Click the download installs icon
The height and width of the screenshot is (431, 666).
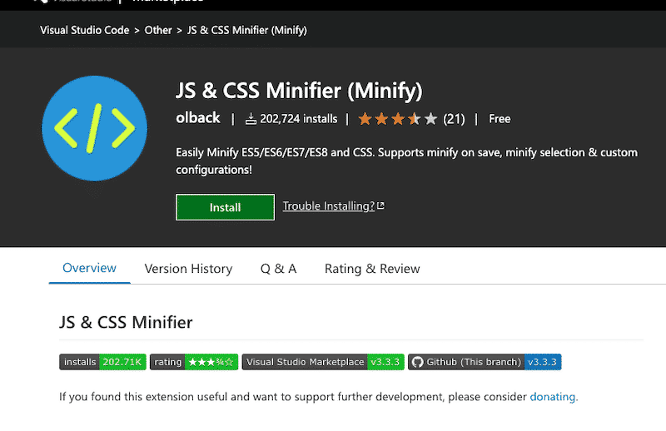251,119
